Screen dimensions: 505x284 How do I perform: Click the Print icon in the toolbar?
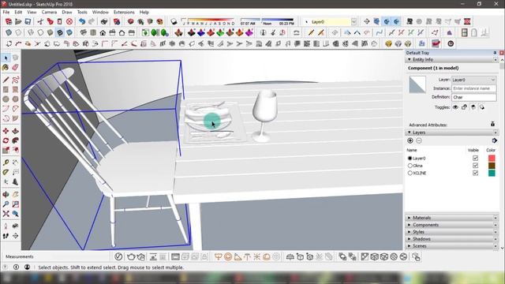[x=104, y=21]
